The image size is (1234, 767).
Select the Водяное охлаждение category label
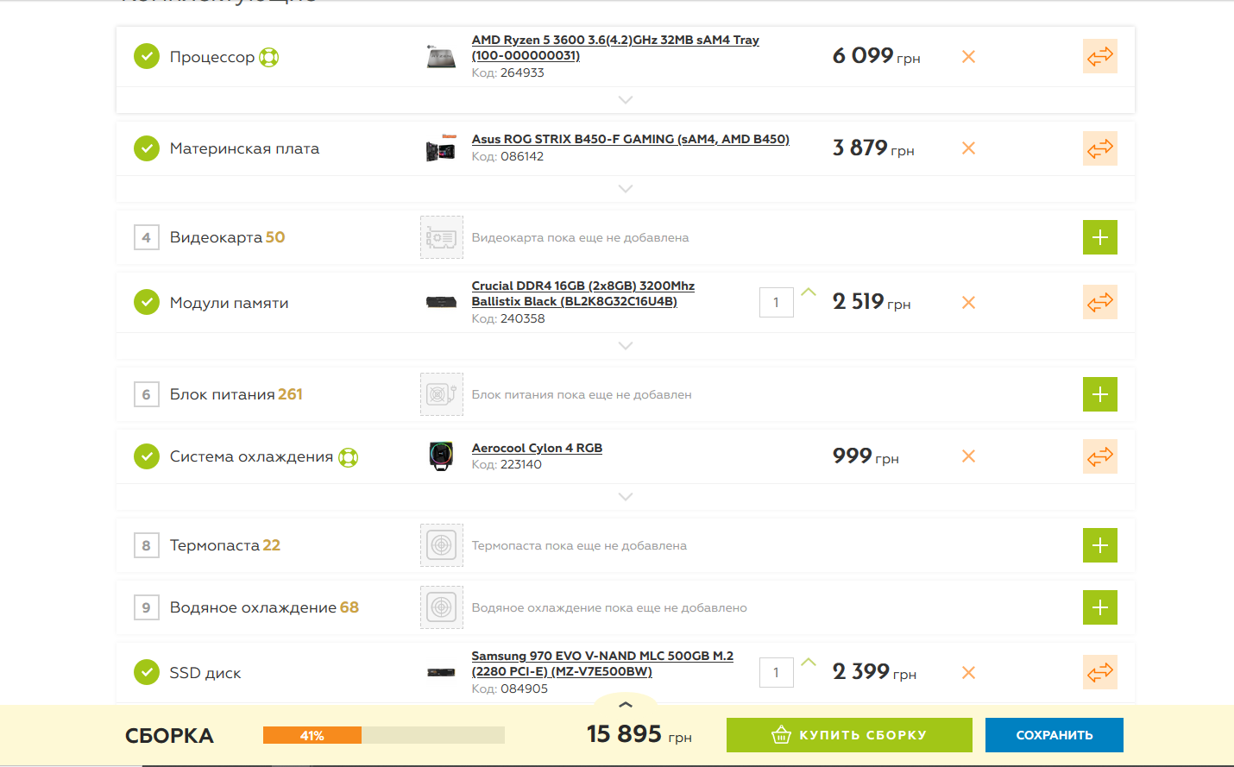pyautogui.click(x=253, y=607)
